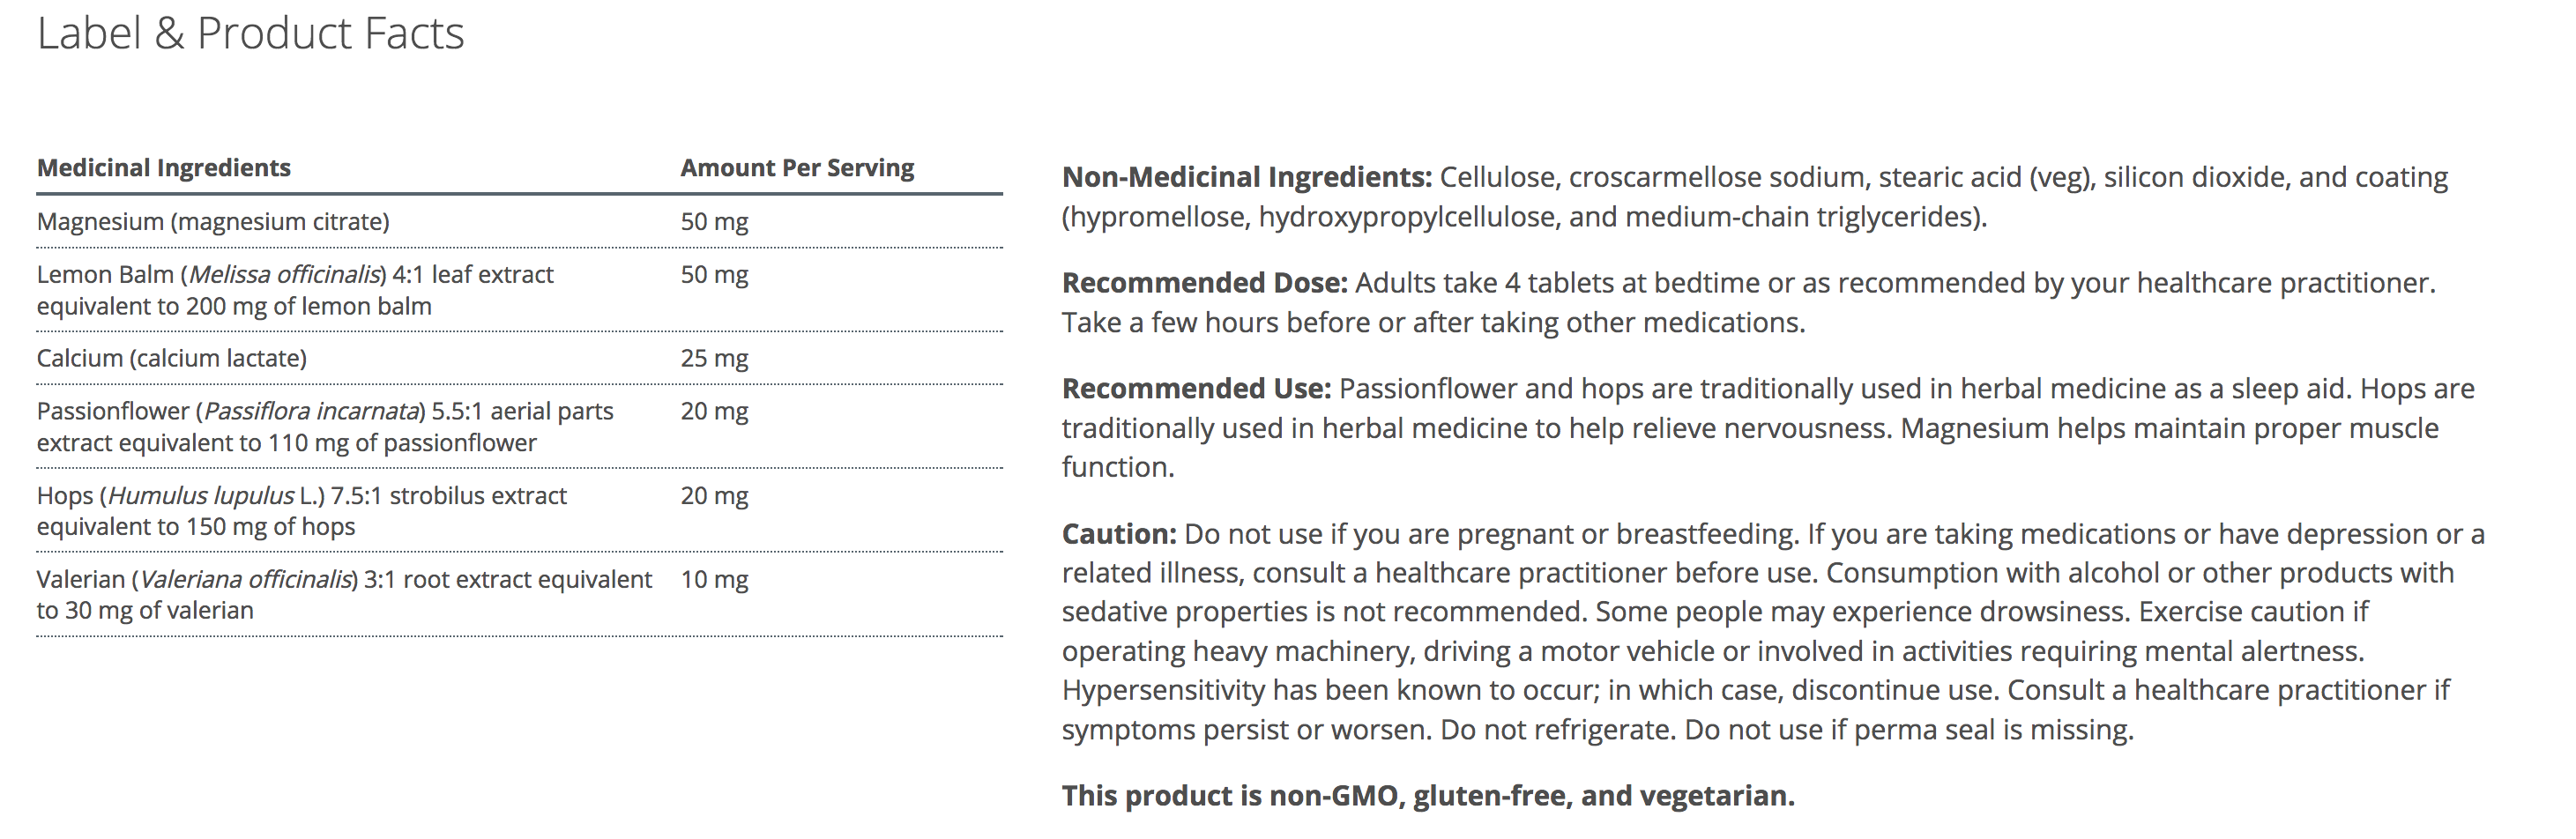Screen dimensions: 2576x839
Task: Click the Label & Product Facts heading
Action: coord(250,33)
